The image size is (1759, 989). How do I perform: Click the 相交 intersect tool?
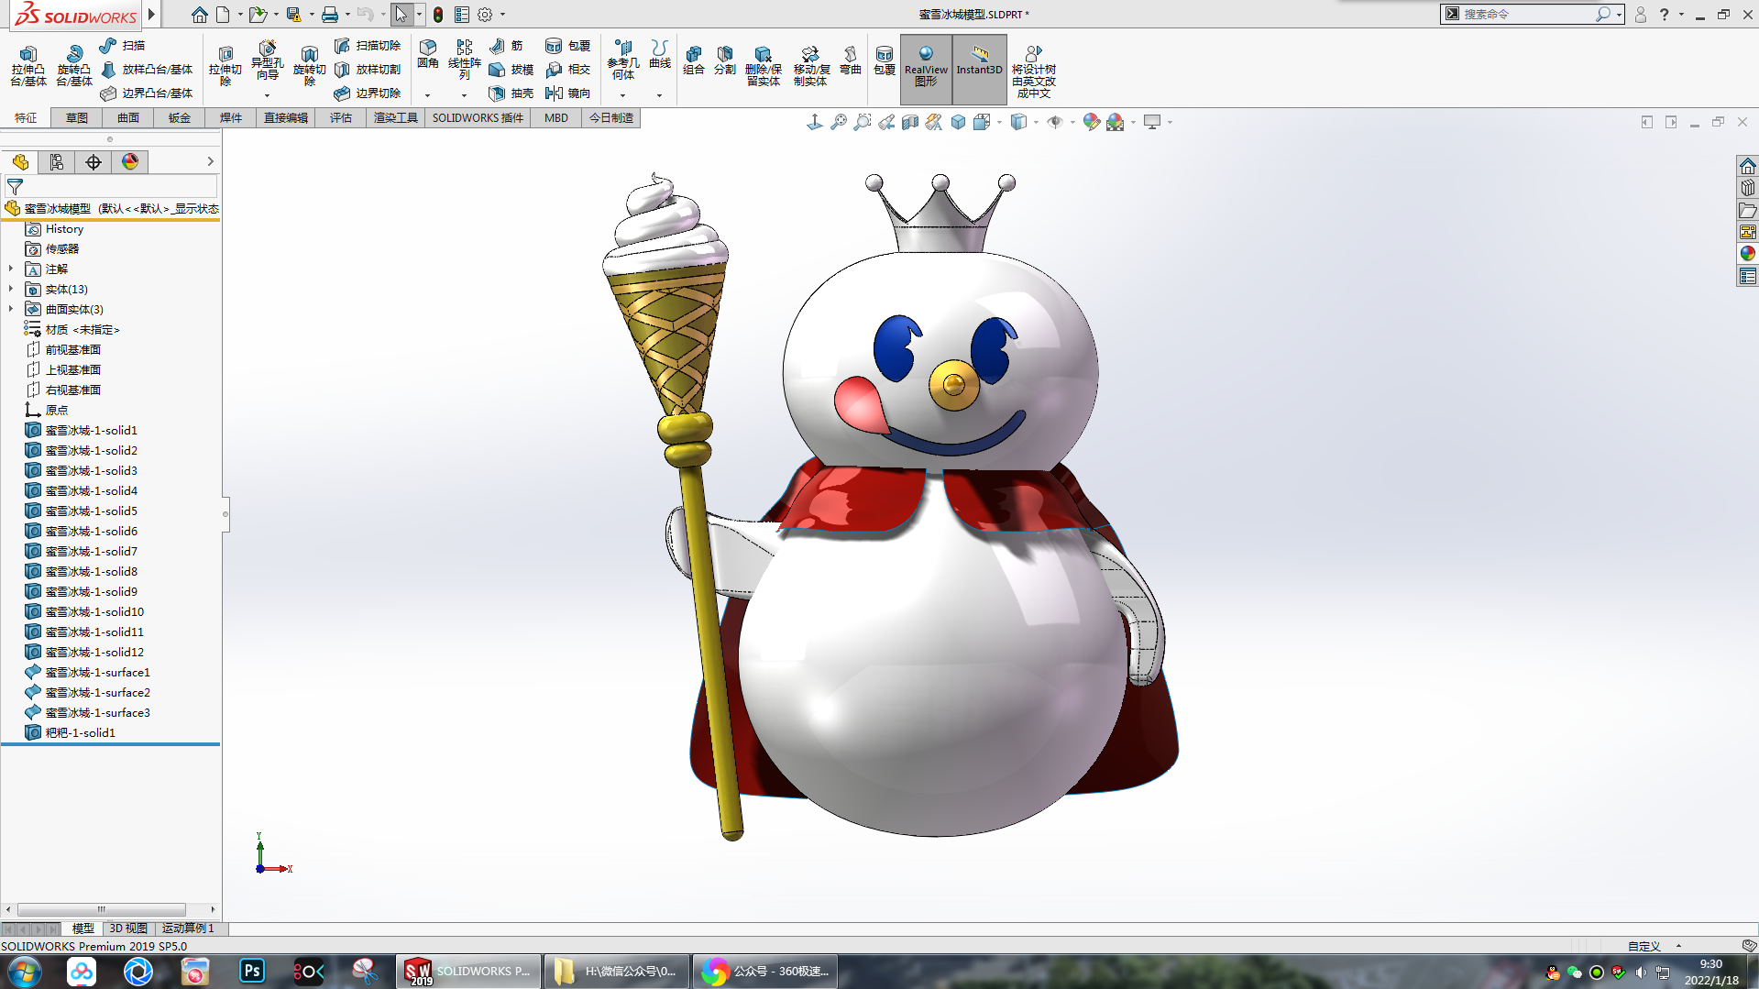568,69
